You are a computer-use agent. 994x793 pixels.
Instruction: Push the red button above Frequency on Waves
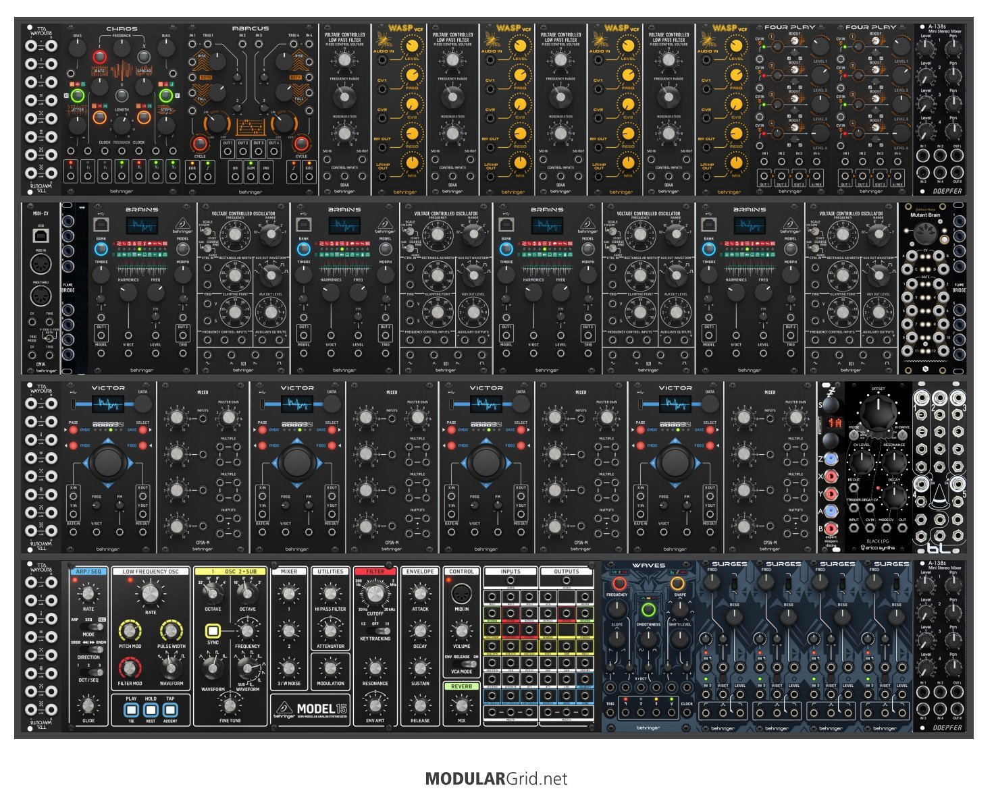[x=619, y=583]
